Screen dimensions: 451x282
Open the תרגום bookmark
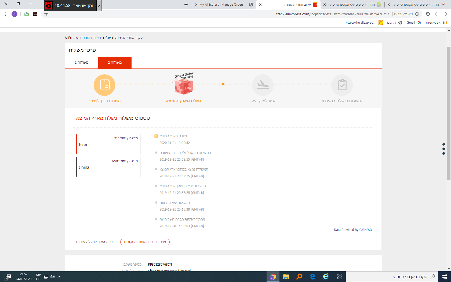pos(395,23)
